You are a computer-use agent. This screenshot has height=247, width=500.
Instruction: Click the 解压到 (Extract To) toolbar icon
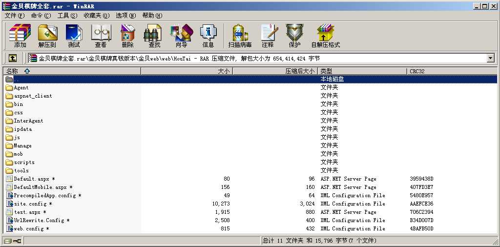[x=47, y=36]
